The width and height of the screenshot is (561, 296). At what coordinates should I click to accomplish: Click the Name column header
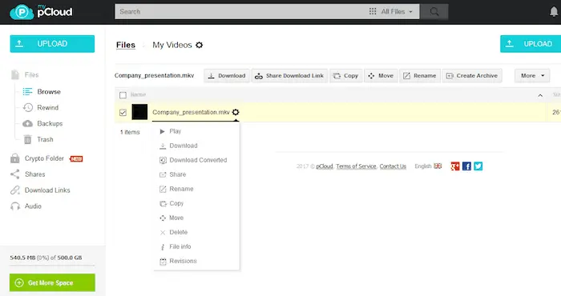pyautogui.click(x=138, y=94)
